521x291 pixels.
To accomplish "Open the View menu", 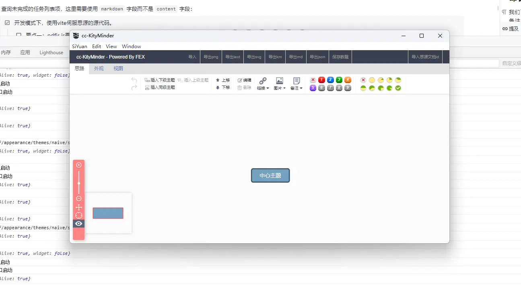I will (111, 47).
